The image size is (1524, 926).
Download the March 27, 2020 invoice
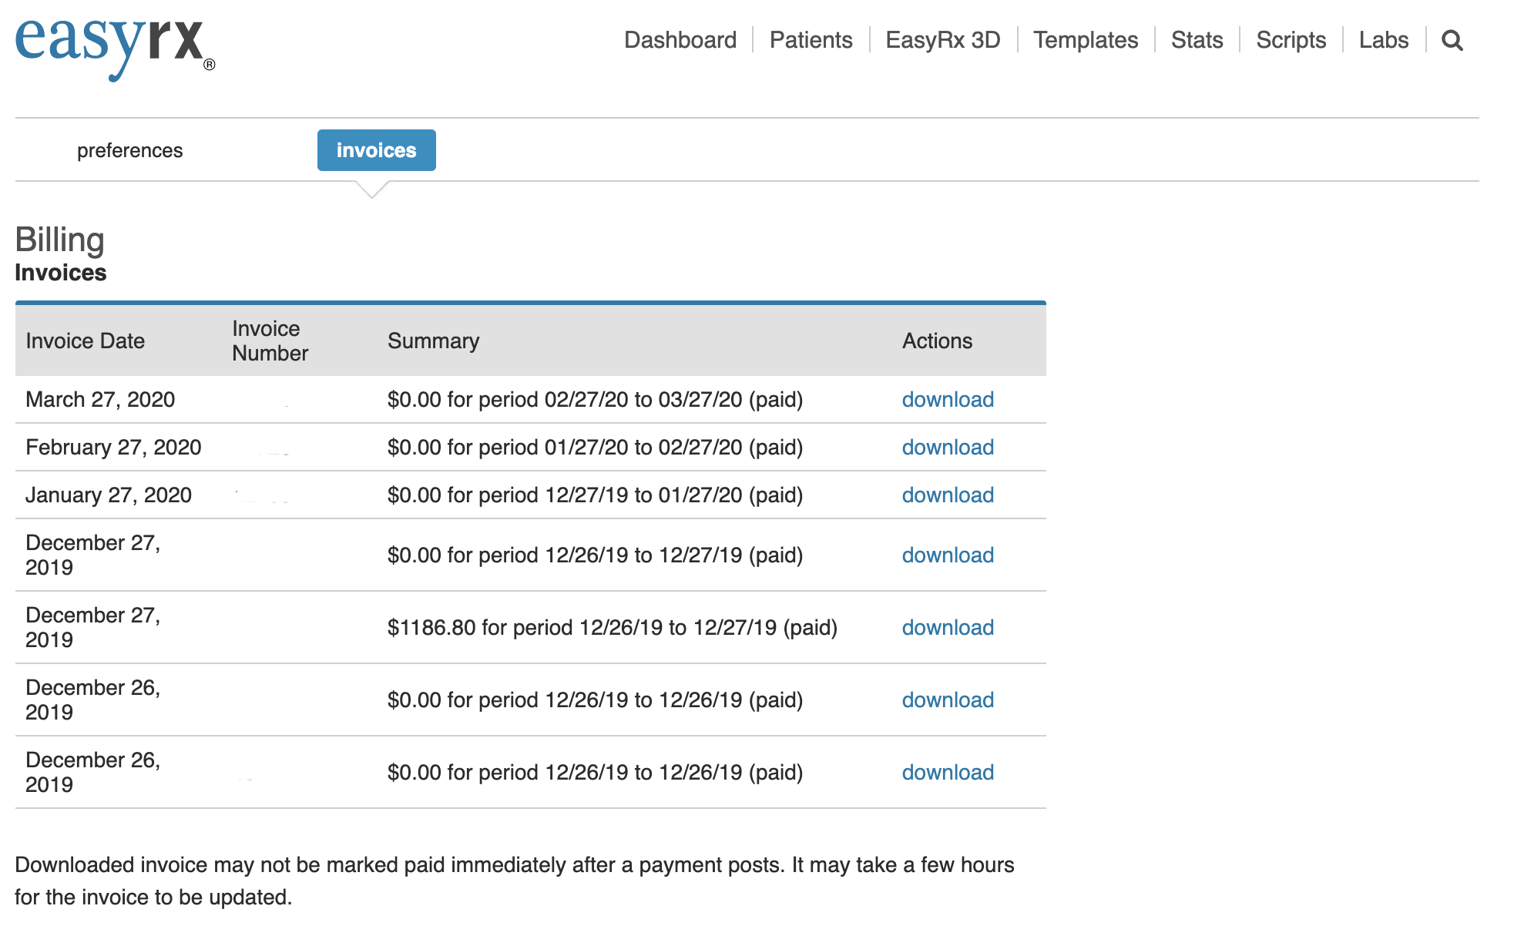point(947,400)
